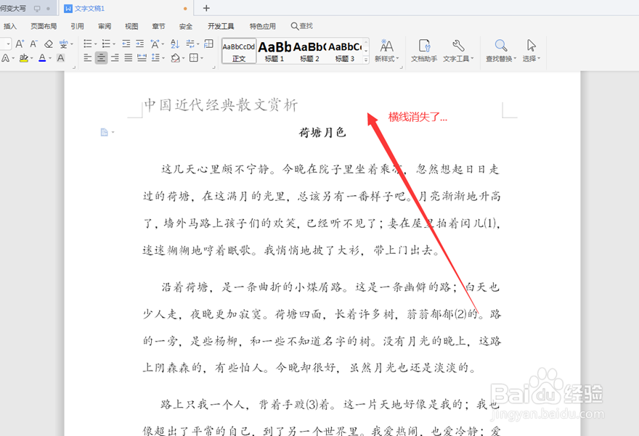The height and width of the screenshot is (436, 639).
Task: Expand the numbered list dropdown arrow
Action: (x=114, y=44)
